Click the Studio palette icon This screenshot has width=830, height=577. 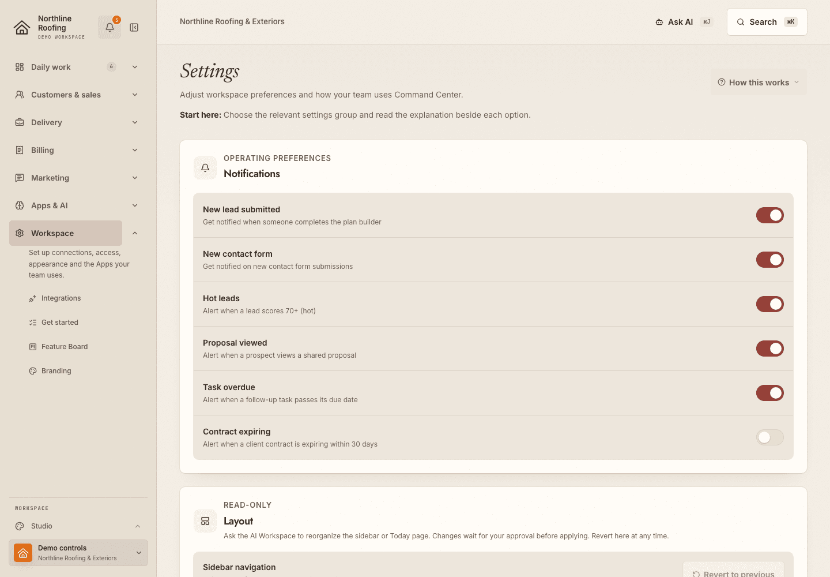(20, 526)
